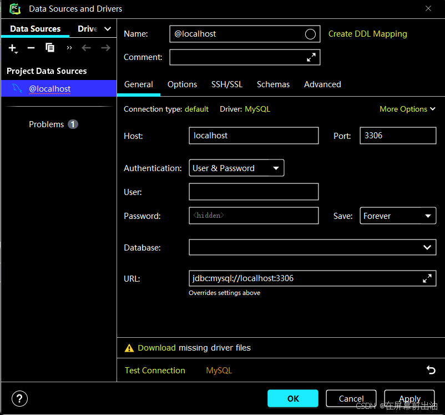The width and height of the screenshot is (445, 415).
Task: Select @localhost data source in list
Action: pos(59,88)
